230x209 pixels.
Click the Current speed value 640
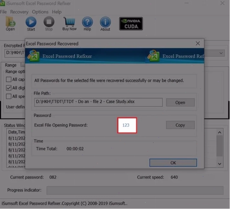(174, 177)
